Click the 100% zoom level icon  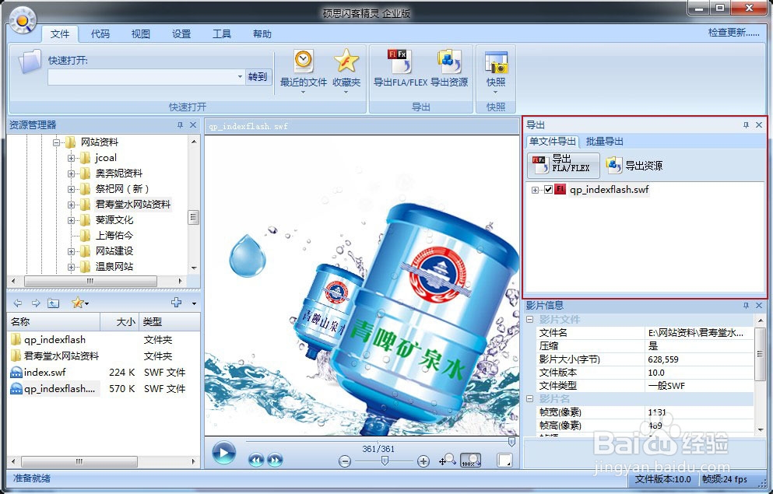coord(470,461)
